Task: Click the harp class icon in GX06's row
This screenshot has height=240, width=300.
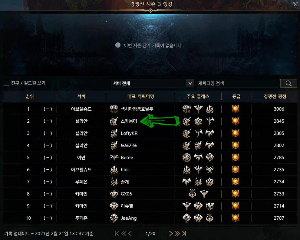Action: click(192, 194)
